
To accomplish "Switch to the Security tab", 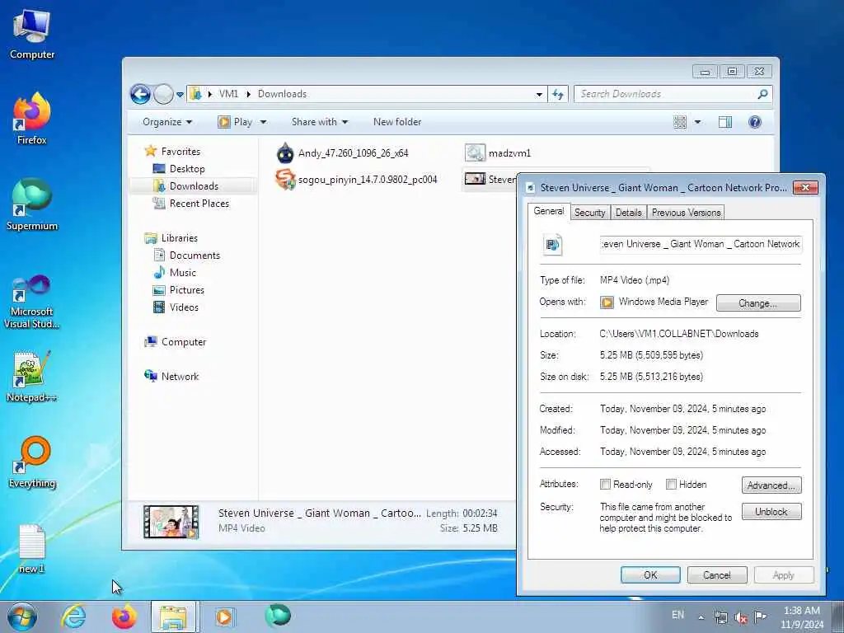I will tap(589, 213).
